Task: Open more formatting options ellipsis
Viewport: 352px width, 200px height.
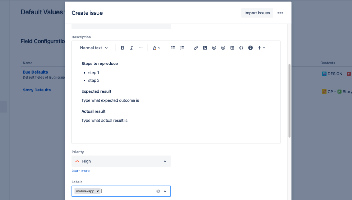Action: [141, 48]
